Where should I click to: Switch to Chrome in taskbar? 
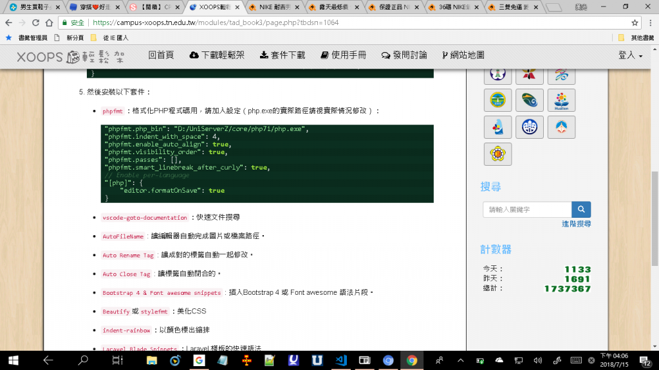[x=412, y=360]
